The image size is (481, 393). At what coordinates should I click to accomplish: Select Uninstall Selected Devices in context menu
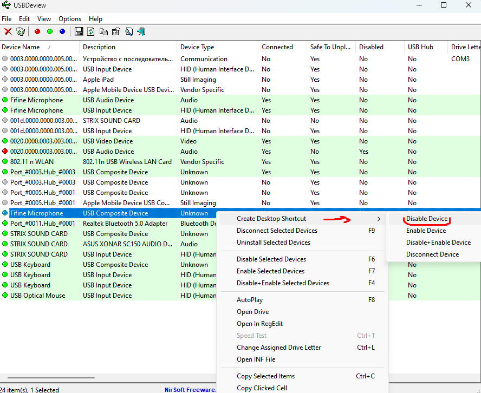coord(302,243)
